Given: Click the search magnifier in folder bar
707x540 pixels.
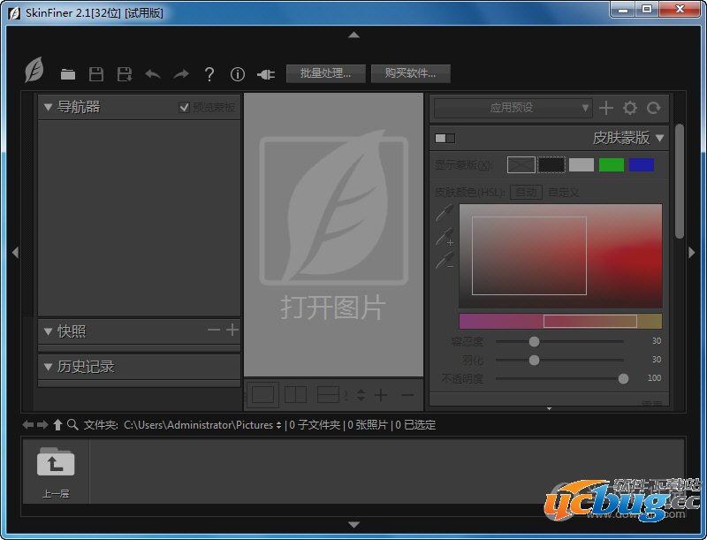Looking at the screenshot, I should point(73,425).
